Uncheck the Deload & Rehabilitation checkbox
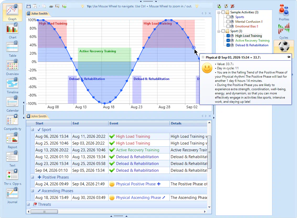 click(228, 45)
